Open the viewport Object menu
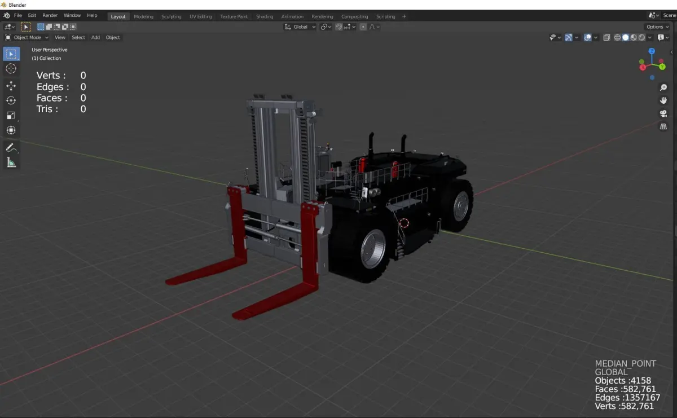This screenshot has height=418, width=677. (113, 37)
